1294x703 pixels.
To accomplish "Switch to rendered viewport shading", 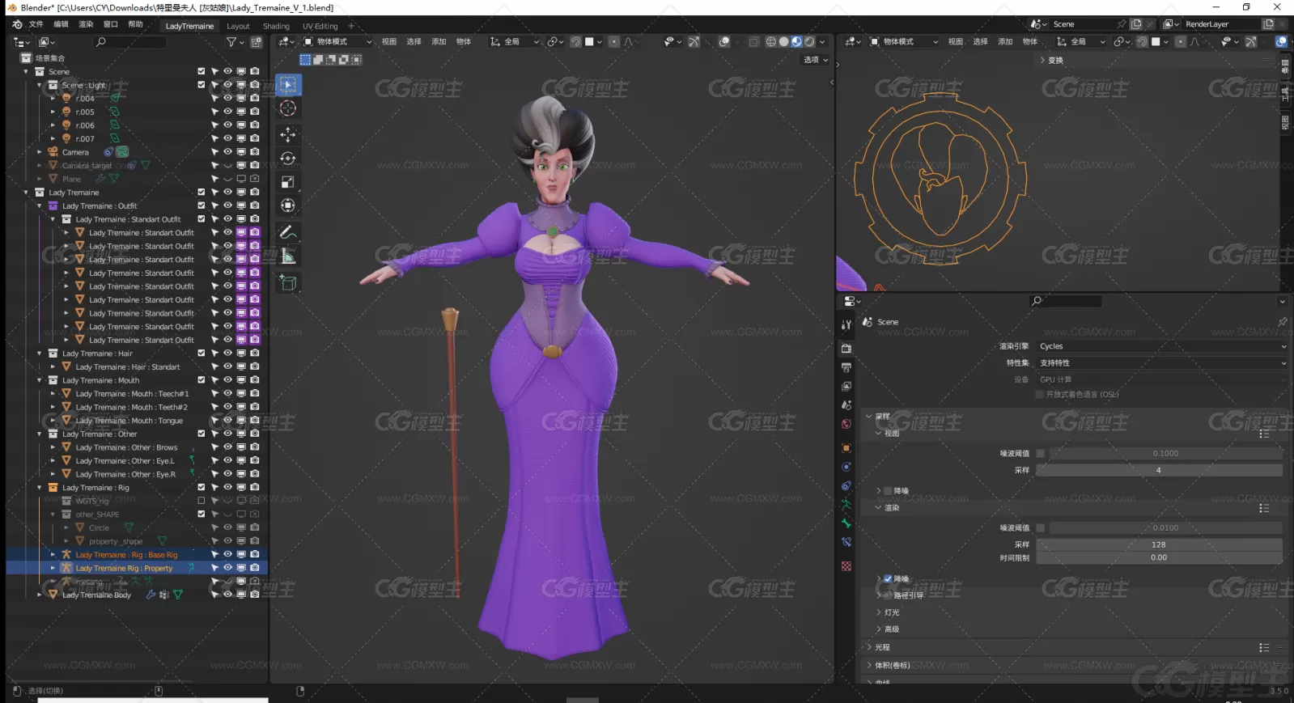I will click(x=808, y=42).
